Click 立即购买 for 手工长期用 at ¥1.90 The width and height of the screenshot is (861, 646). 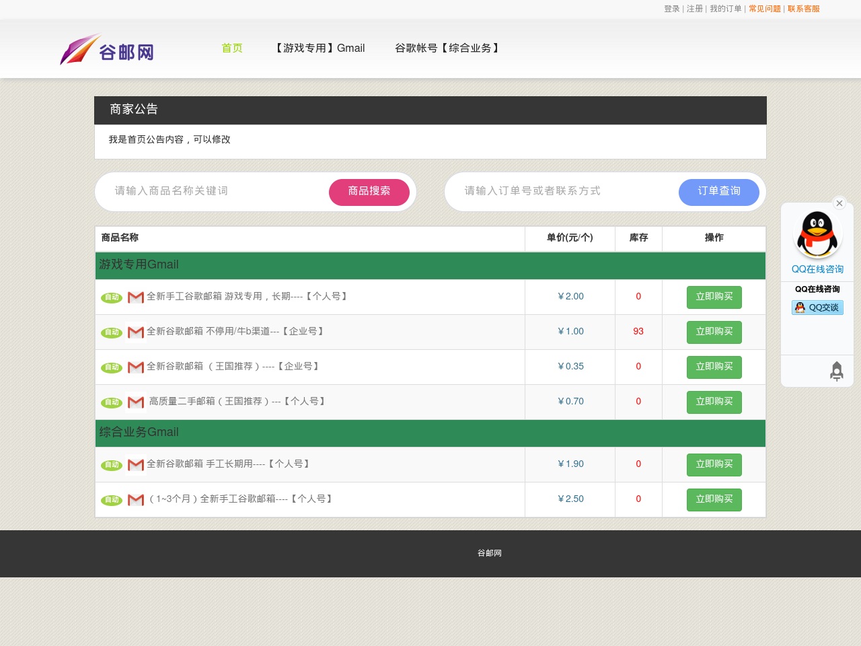point(714,464)
